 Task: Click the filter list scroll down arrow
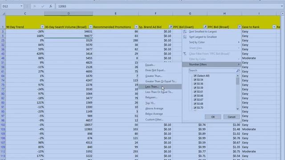pyautogui.click(x=237, y=109)
